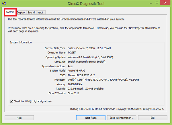
Task: Click the DirectX Diagnostic Tool window title
Action: click(x=86, y=4)
